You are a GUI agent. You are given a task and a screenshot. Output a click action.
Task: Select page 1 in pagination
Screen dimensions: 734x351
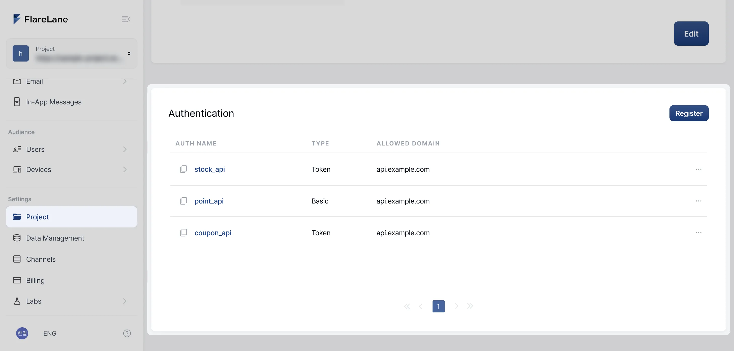(438, 306)
